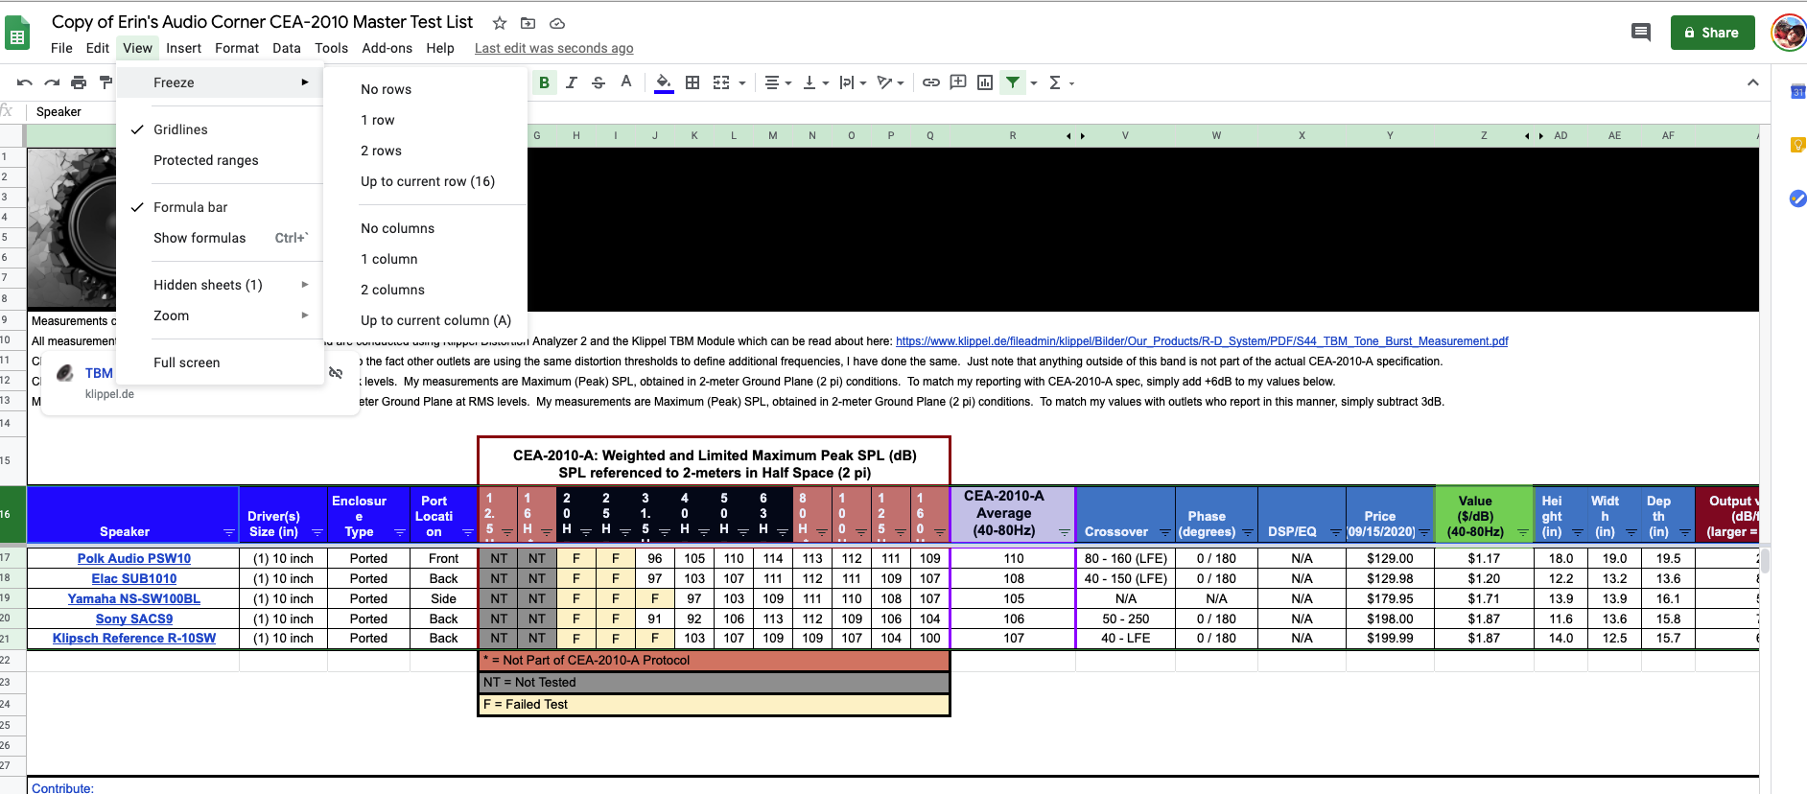This screenshot has height=794, width=1807.
Task: Freeze up to current row (16)
Action: [426, 181]
